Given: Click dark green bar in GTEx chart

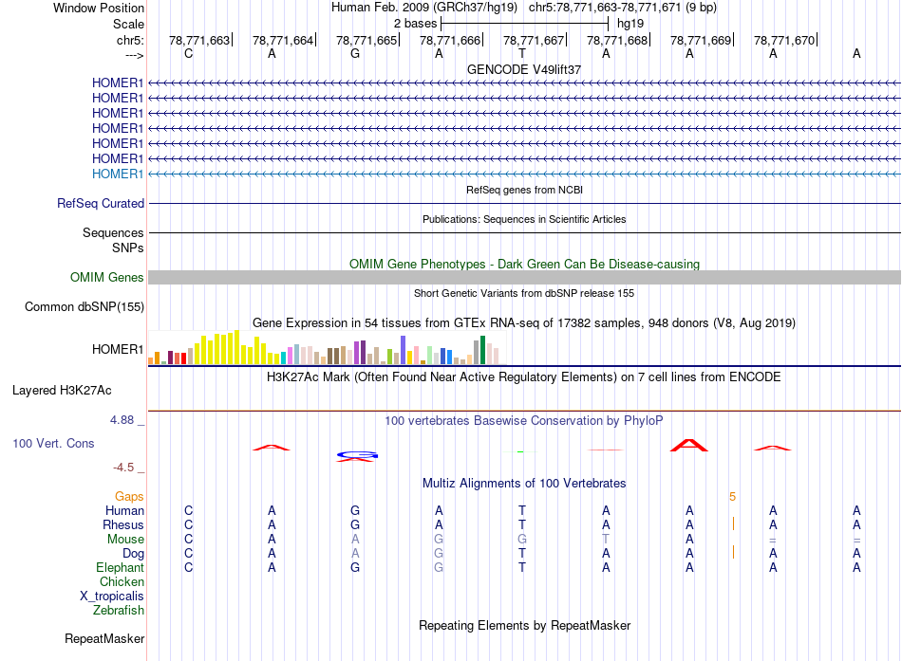Looking at the screenshot, I should (483, 350).
